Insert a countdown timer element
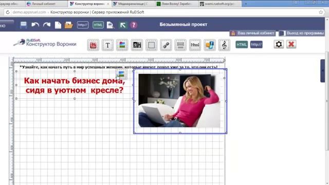This screenshot has width=329, height=185. (x=137, y=45)
